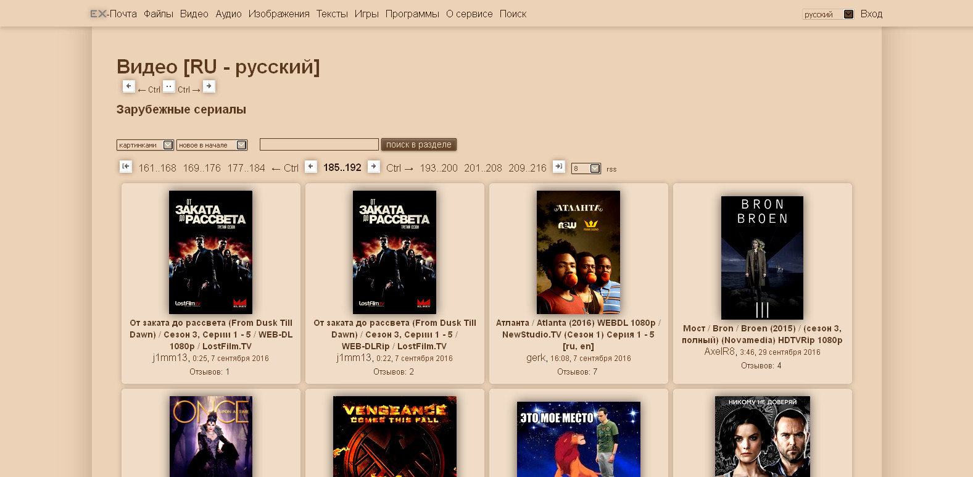Screen dimensions: 973x477
Task: Click the 'Видео [RU - русский]' heading
Action: pos(218,67)
